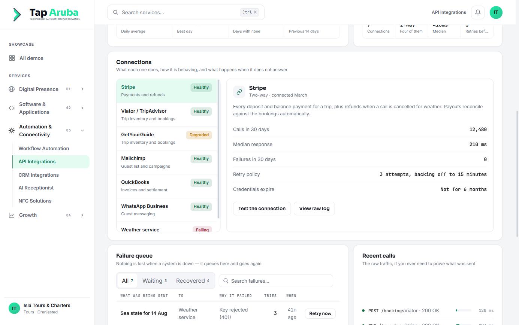The width and height of the screenshot is (519, 325).
Task: Expand the Digital Presence section
Action: pyautogui.click(x=82, y=89)
